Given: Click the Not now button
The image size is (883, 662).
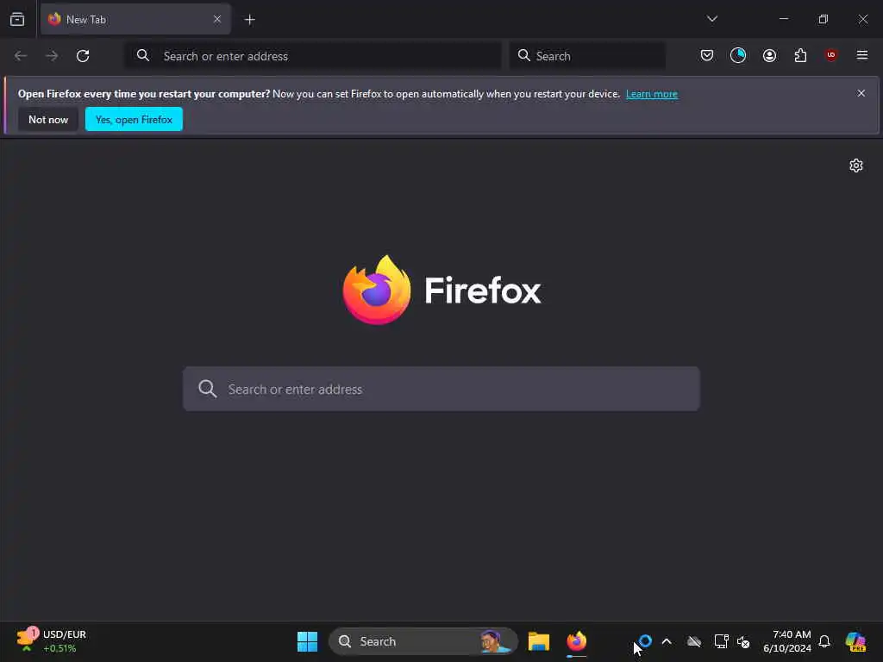Looking at the screenshot, I should click(48, 119).
